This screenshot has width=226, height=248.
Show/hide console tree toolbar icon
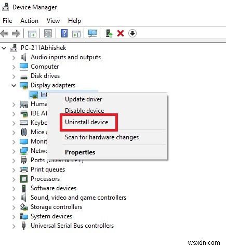tap(32, 33)
